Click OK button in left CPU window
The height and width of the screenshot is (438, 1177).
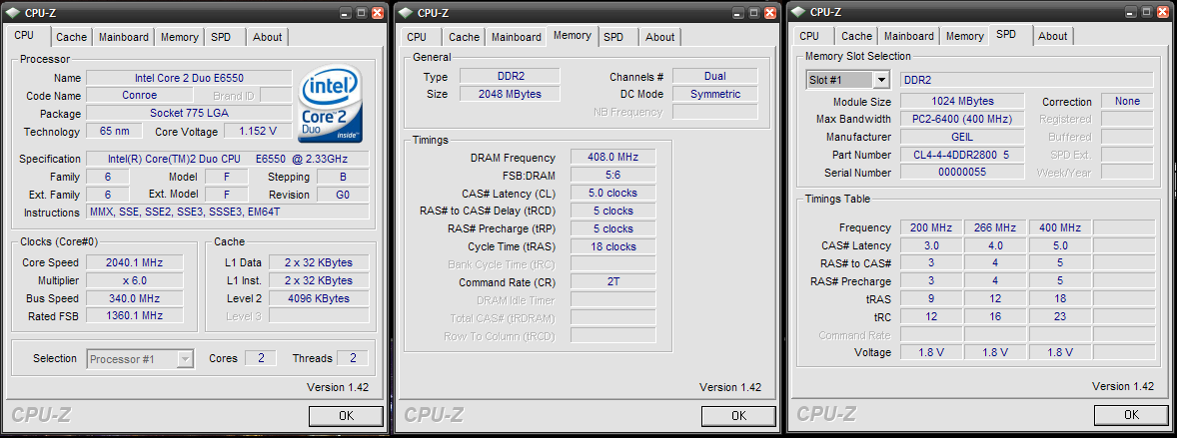click(346, 416)
